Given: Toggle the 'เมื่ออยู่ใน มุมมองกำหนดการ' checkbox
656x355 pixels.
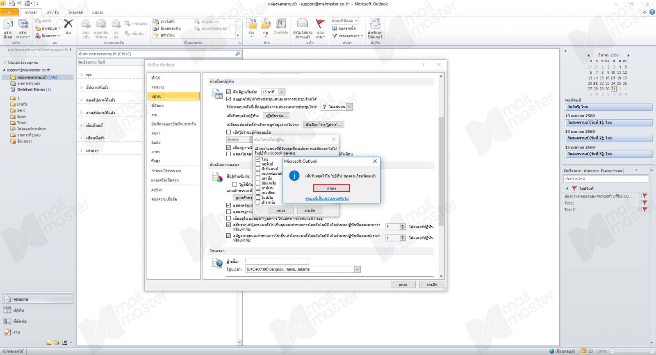Looking at the screenshot, I should tap(229, 218).
